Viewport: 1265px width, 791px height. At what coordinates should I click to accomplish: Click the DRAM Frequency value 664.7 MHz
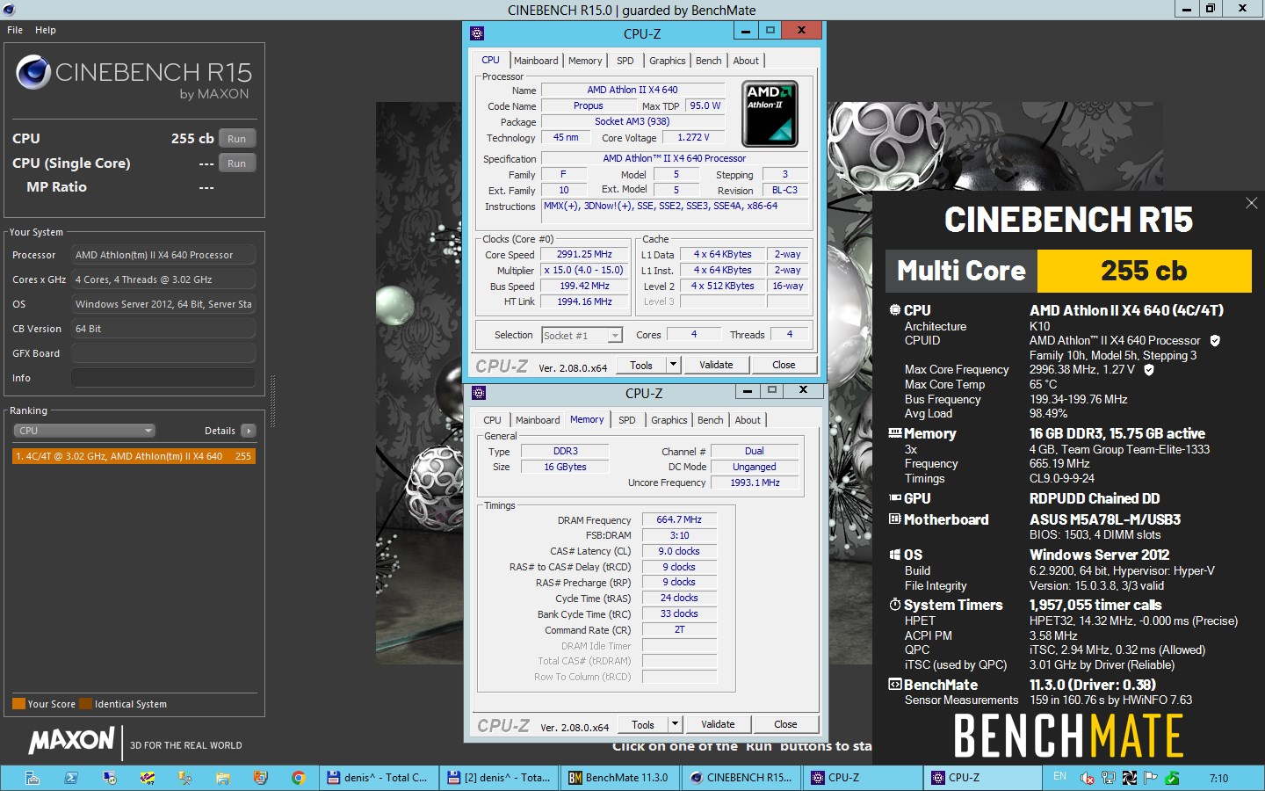tap(679, 519)
